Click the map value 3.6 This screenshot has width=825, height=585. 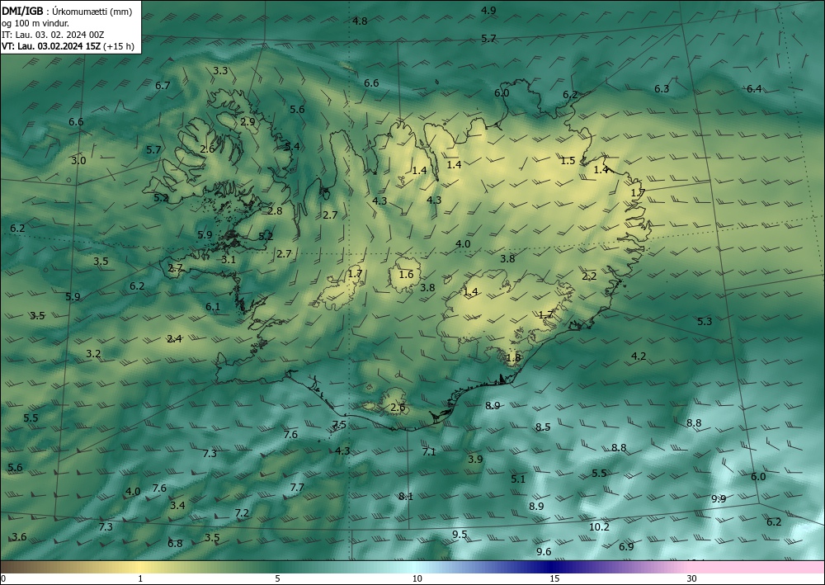tap(19, 537)
